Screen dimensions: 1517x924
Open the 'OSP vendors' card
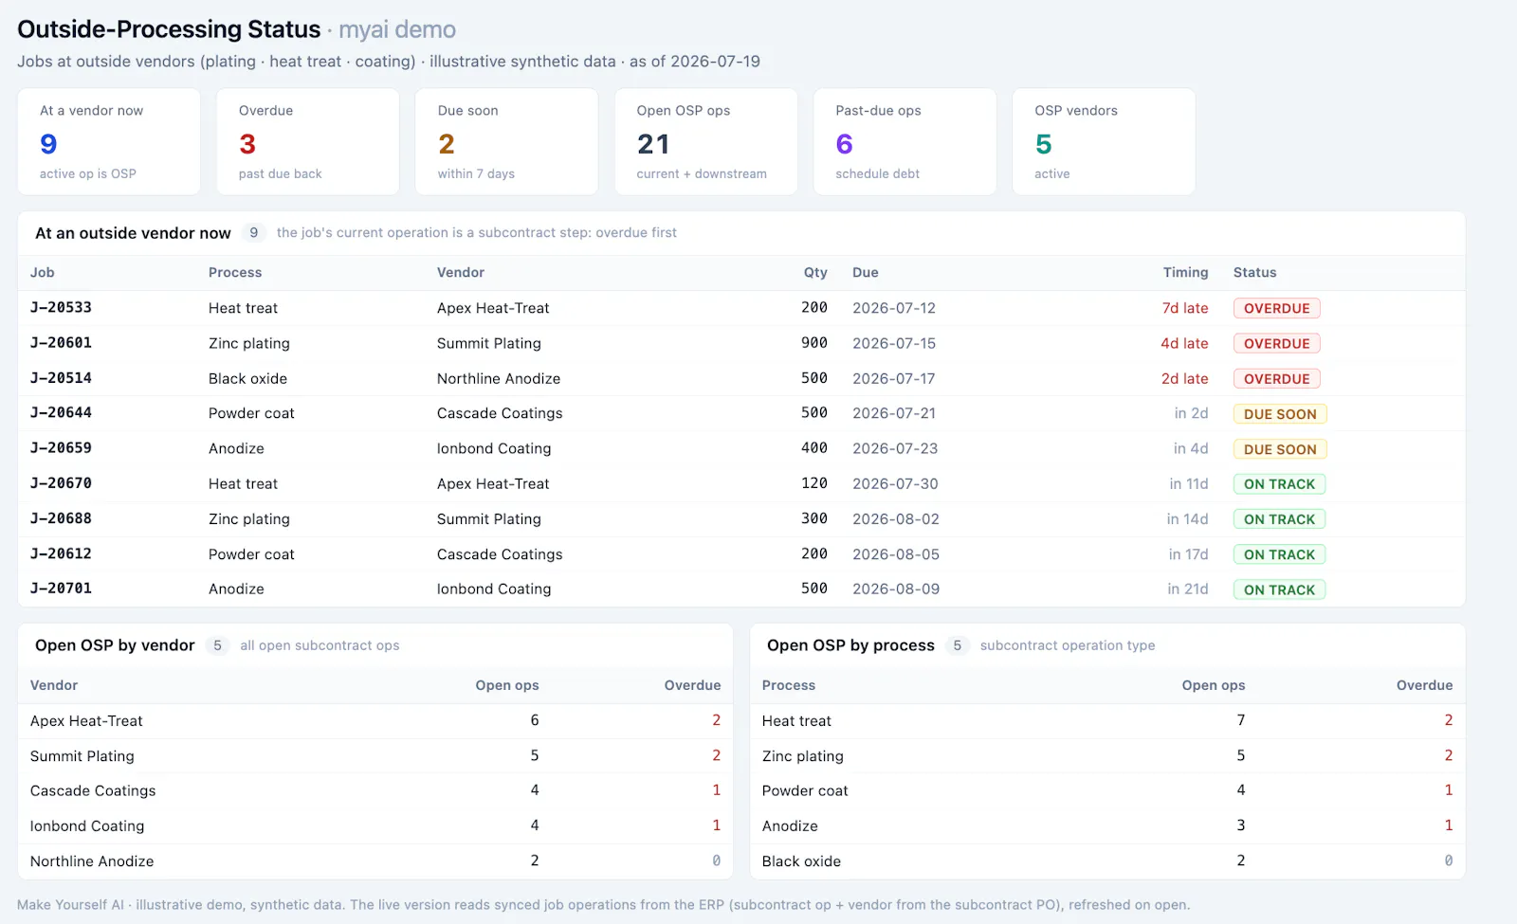click(1104, 142)
